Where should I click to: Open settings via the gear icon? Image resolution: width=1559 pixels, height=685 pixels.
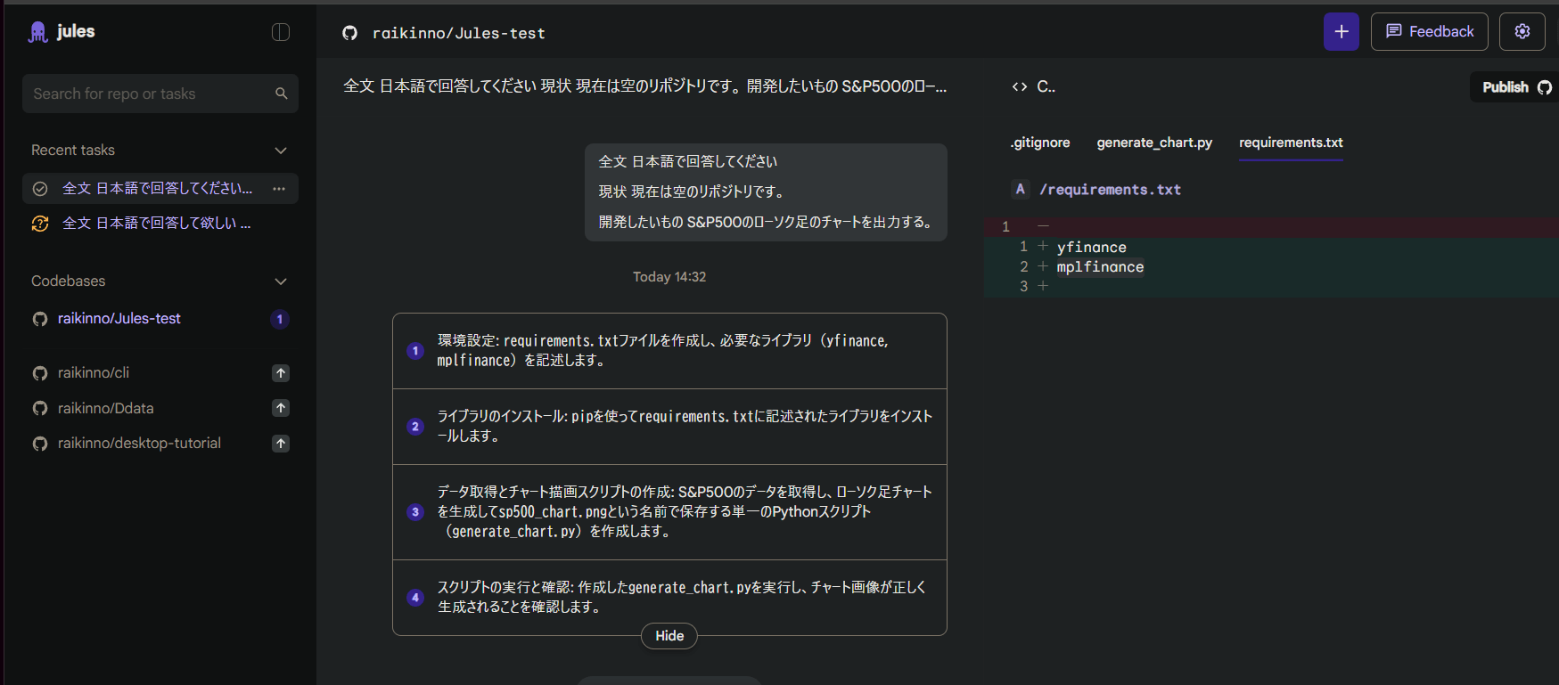pos(1522,32)
